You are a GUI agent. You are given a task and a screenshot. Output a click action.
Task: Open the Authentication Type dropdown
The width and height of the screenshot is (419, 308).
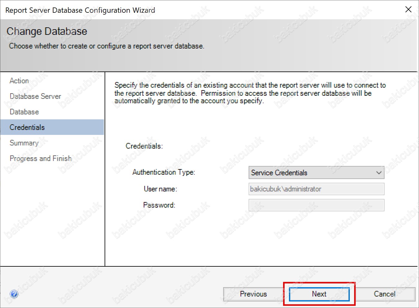[316, 172]
